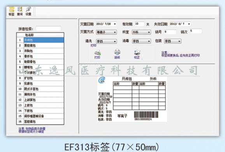Expand the 失效日期 date dropdown
This screenshot has width=225, height=152.
(x=189, y=24)
